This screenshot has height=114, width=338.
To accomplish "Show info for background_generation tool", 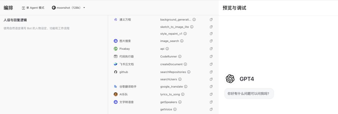I will 194,20.
